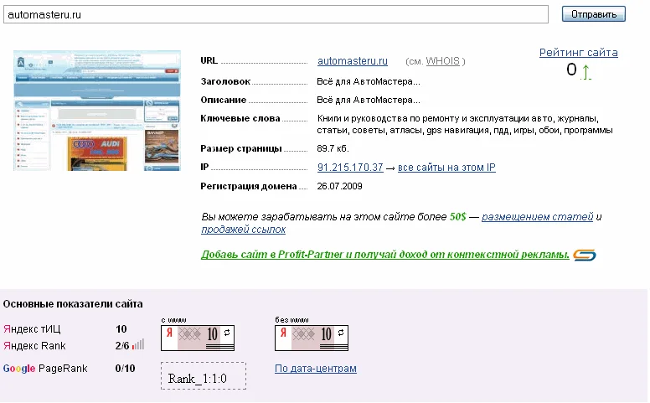Click the Profit-Partner logo icon
The height and width of the screenshot is (403, 650).
click(585, 255)
